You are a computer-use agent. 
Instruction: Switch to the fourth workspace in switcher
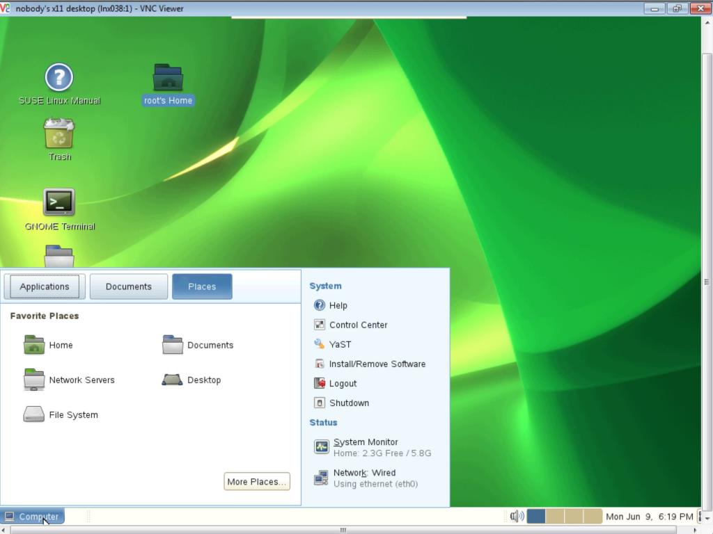point(593,517)
